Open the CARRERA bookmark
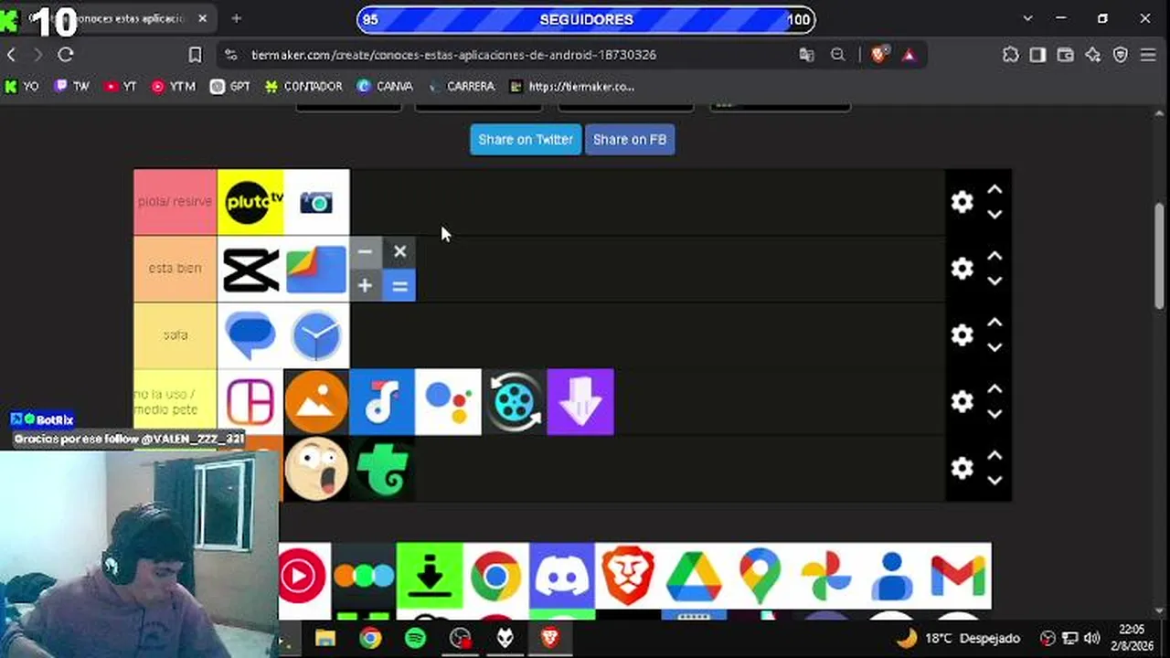 (461, 87)
